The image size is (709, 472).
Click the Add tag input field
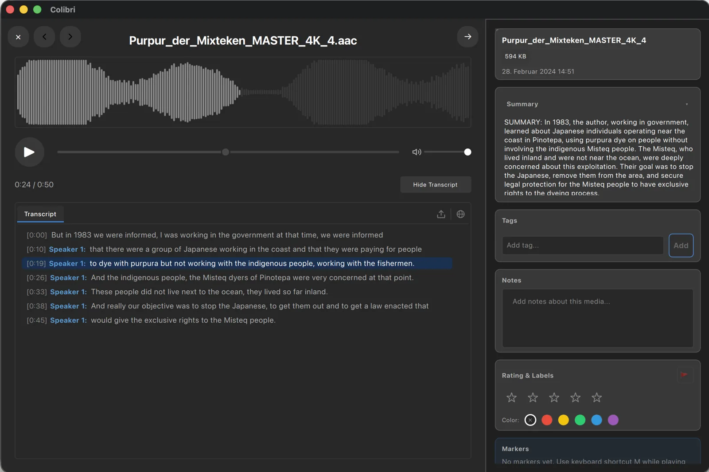tap(583, 245)
